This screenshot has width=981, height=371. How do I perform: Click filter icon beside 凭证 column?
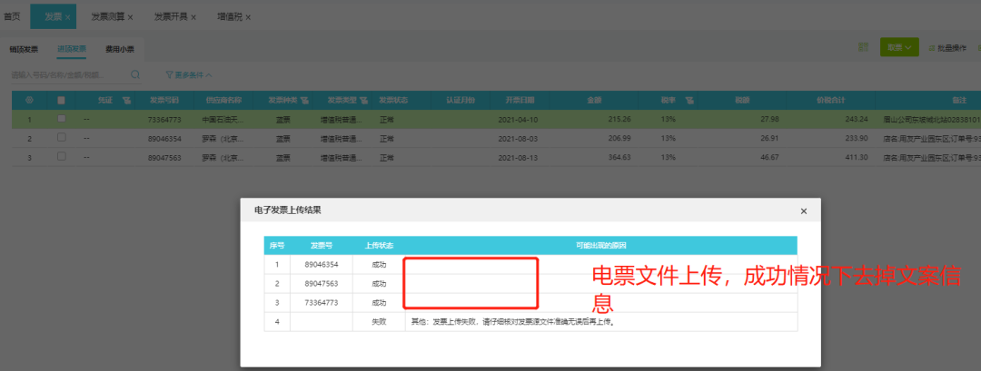click(x=126, y=100)
